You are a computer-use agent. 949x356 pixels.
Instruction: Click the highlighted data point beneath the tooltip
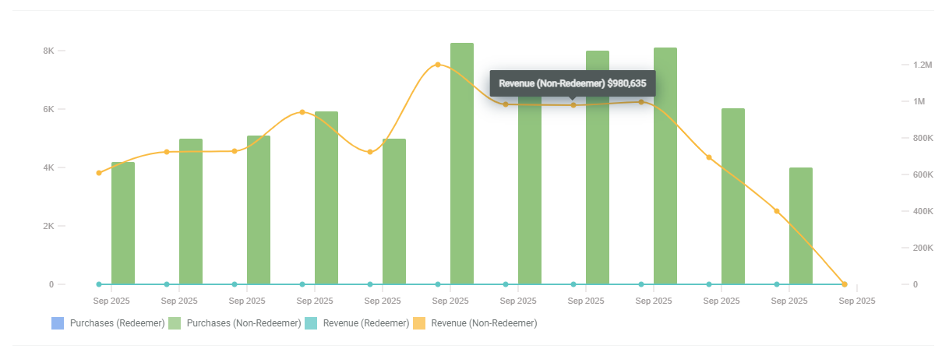[x=573, y=104]
